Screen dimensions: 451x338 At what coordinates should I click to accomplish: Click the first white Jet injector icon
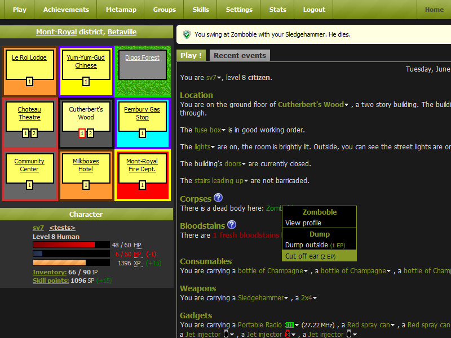tap(226, 334)
